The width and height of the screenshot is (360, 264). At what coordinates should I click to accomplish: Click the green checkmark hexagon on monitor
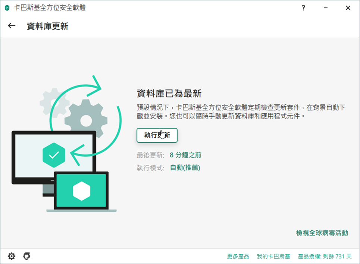tap(54, 154)
